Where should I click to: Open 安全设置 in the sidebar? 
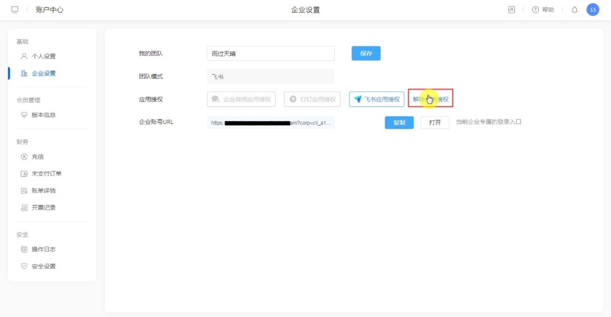[x=43, y=266]
